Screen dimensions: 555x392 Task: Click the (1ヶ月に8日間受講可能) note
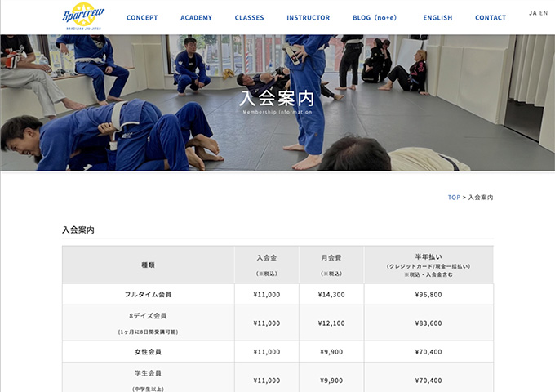[x=148, y=332]
